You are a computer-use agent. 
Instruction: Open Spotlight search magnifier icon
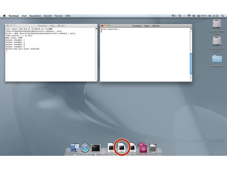(222, 16)
